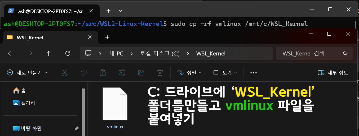
Task: Navigate back with the left arrow
Action: click(11, 53)
